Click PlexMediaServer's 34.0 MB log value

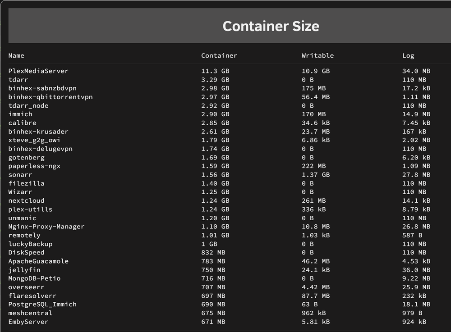point(416,71)
